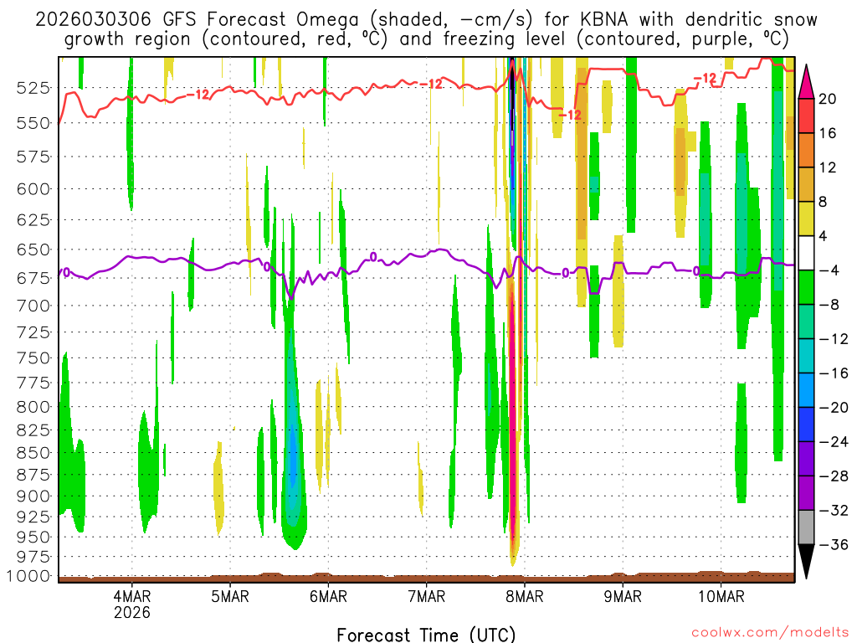The height and width of the screenshot is (643, 857).
Task: Click the purple 0 freezing-level label near 9MAR
Action: [565, 272]
